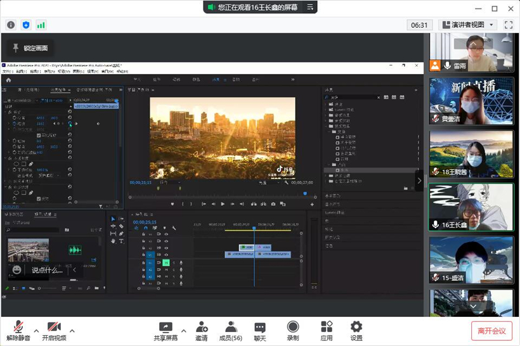Select participant thumbnail 18王晓茜
The width and height of the screenshot is (520, 346).
point(471,154)
